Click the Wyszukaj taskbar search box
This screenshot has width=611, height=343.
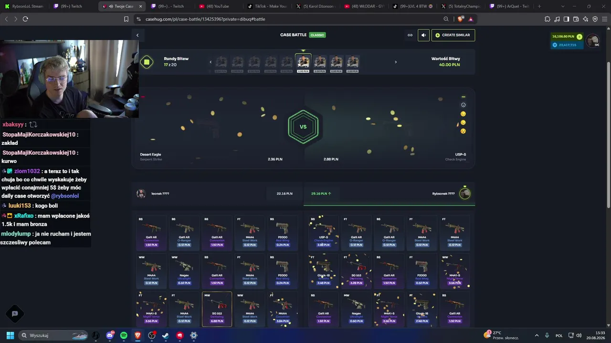(x=54, y=335)
